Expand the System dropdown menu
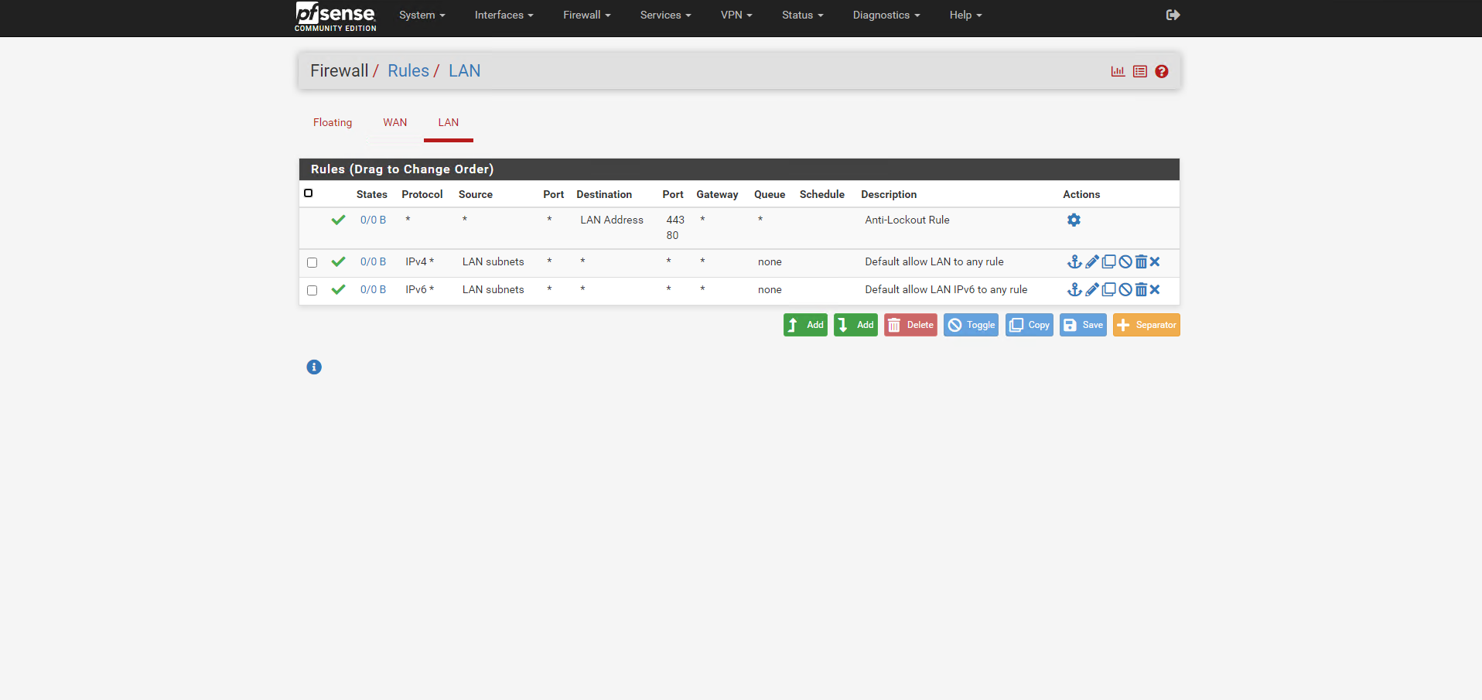This screenshot has width=1482, height=700. point(422,15)
